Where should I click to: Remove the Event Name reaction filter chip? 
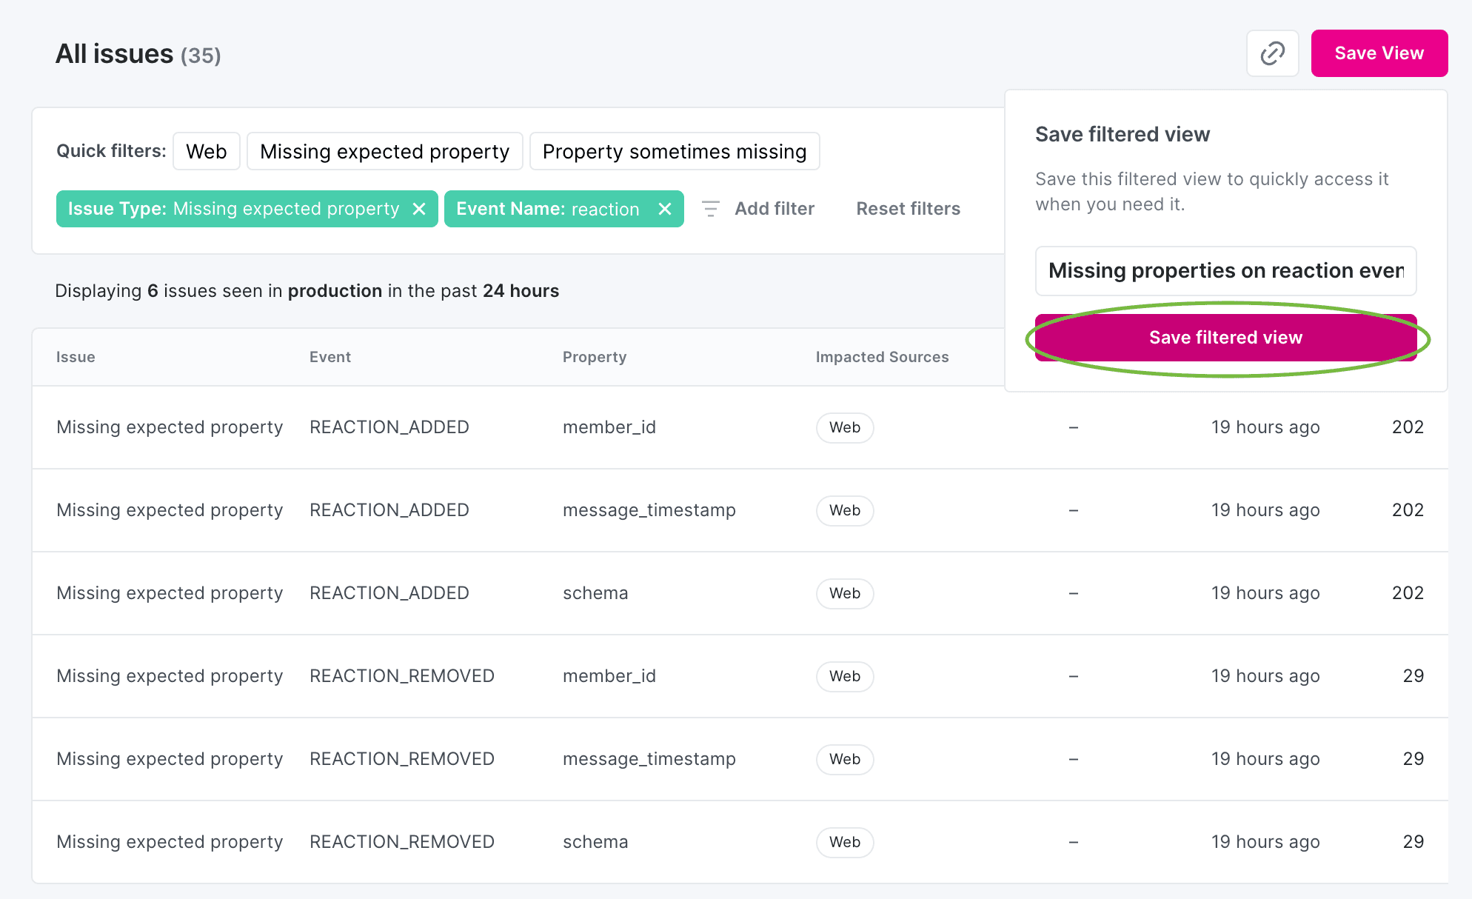[x=664, y=209]
